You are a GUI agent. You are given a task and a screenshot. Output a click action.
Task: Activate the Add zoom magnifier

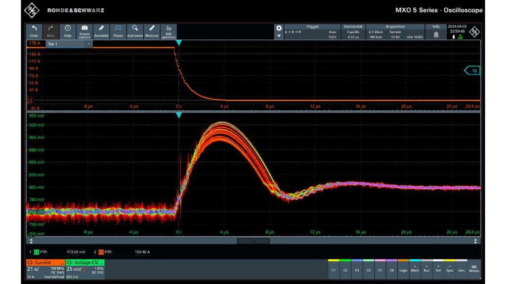tap(135, 31)
